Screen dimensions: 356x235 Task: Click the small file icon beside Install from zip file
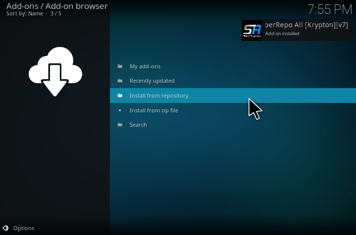tap(119, 110)
